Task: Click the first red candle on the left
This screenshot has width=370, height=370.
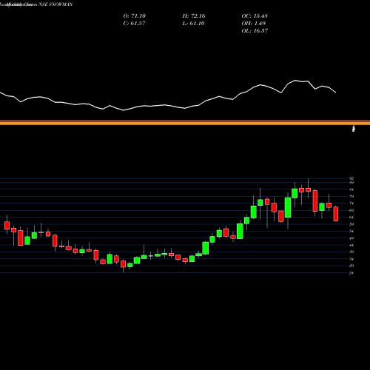Action: (7, 225)
